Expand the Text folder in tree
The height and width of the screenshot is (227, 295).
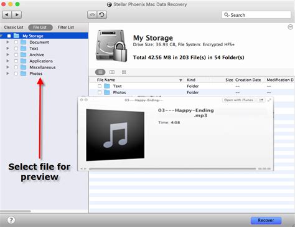pyautogui.click(x=7, y=49)
